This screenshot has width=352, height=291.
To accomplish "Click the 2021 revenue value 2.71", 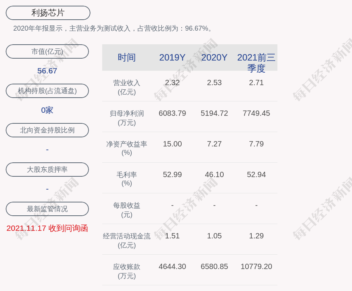I will (256, 82).
